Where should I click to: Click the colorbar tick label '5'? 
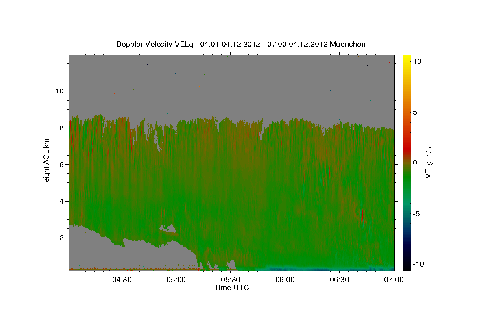coord(415,112)
